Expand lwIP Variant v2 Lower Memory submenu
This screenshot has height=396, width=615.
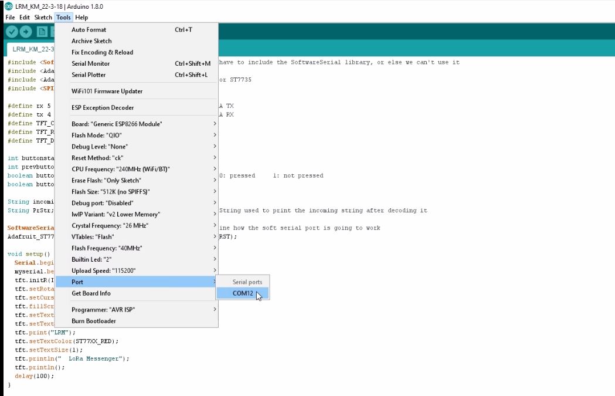pyautogui.click(x=136, y=214)
